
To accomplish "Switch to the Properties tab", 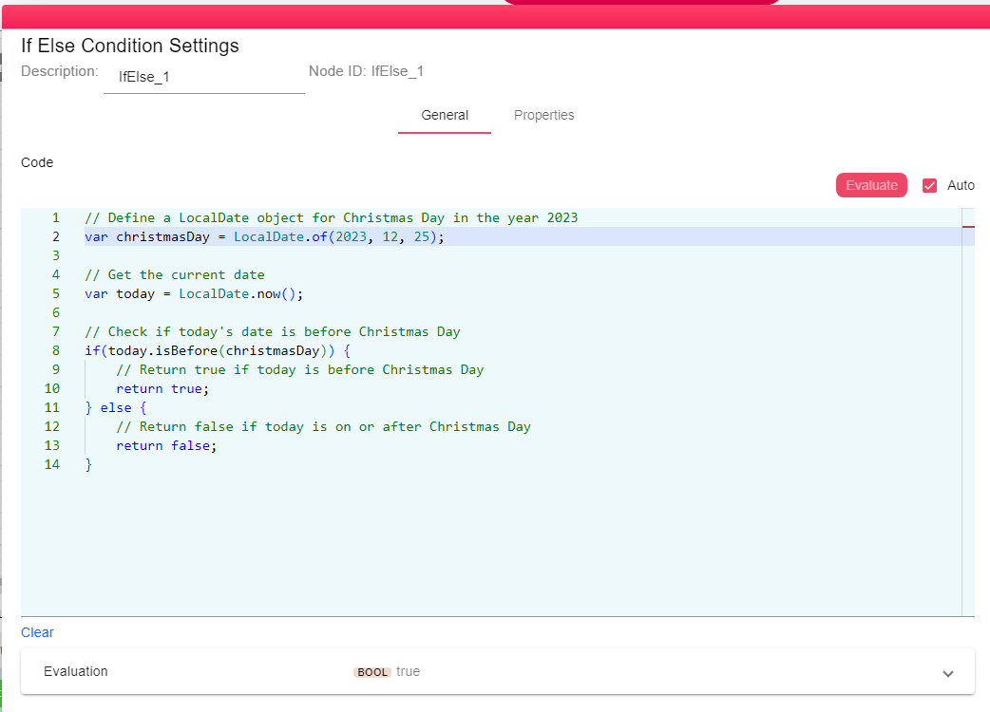I will [x=543, y=115].
